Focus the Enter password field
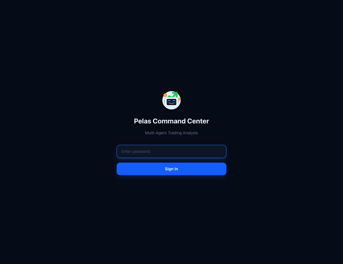This screenshot has width=343, height=264. click(x=171, y=151)
